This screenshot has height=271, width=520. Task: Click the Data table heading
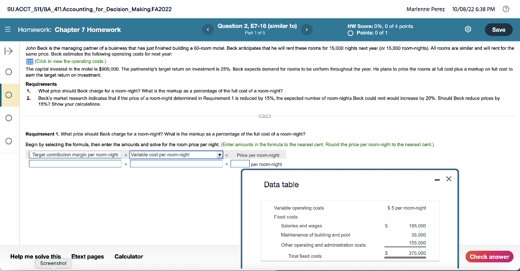(x=281, y=185)
